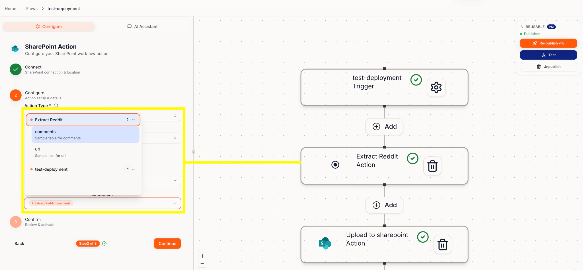
Task: Open the trigger node settings gear
Action: click(x=436, y=87)
